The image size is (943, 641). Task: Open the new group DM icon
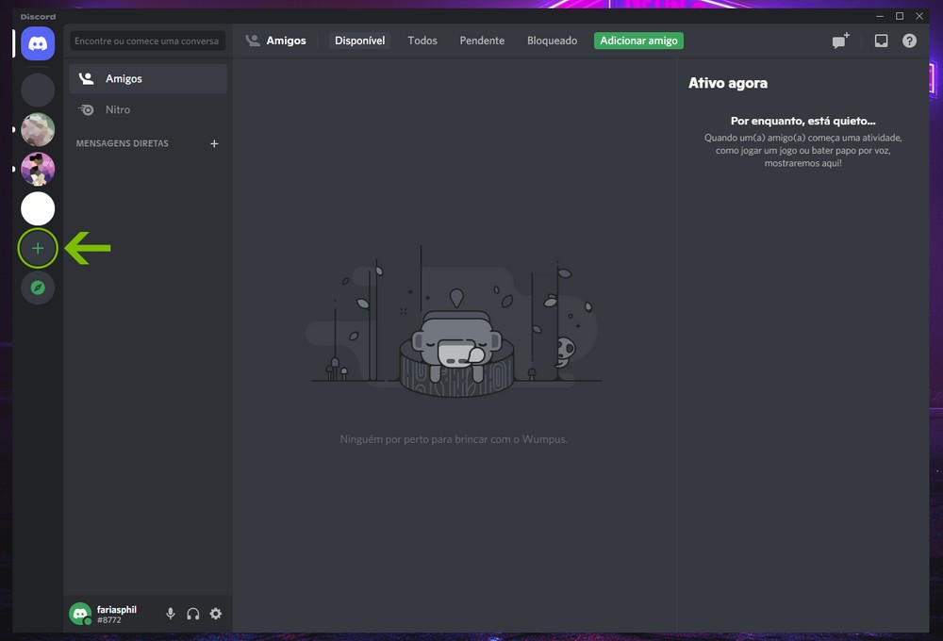click(840, 41)
